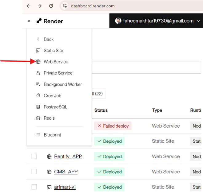Screen dimensions: 203x193
Task: Select the All (22) filter tab
Action: click(98, 94)
